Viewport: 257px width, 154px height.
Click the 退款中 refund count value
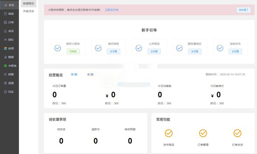(96, 141)
